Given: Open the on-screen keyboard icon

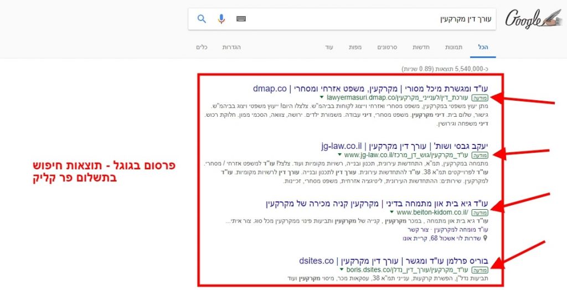Looking at the screenshot, I should [x=241, y=19].
